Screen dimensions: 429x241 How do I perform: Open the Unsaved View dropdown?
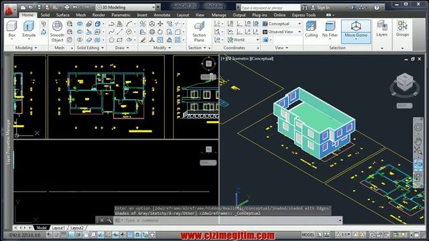282,31
